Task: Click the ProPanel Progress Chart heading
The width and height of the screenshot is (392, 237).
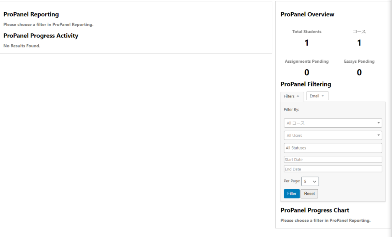Action: click(315, 210)
